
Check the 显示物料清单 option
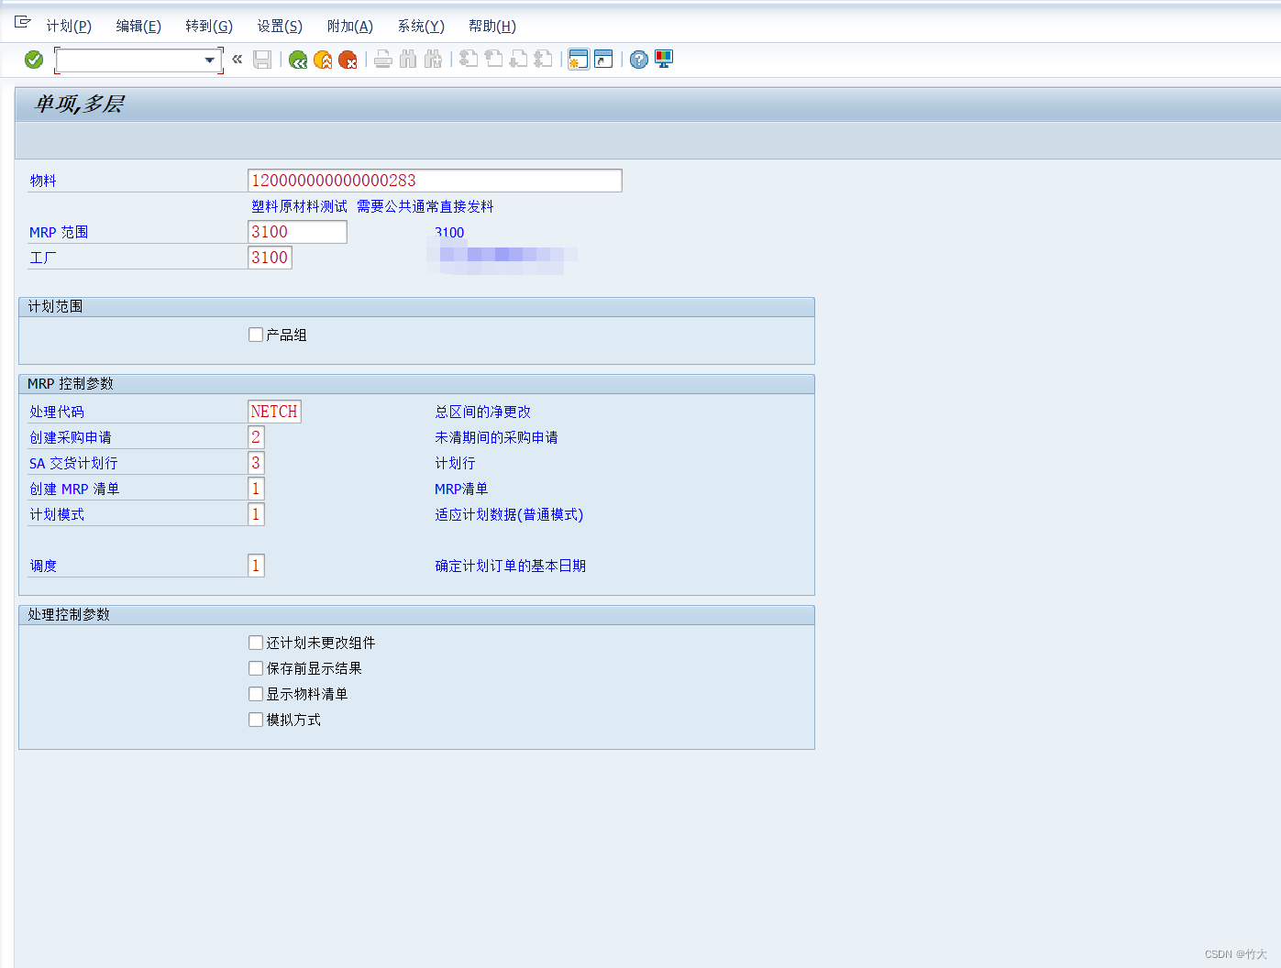(255, 693)
